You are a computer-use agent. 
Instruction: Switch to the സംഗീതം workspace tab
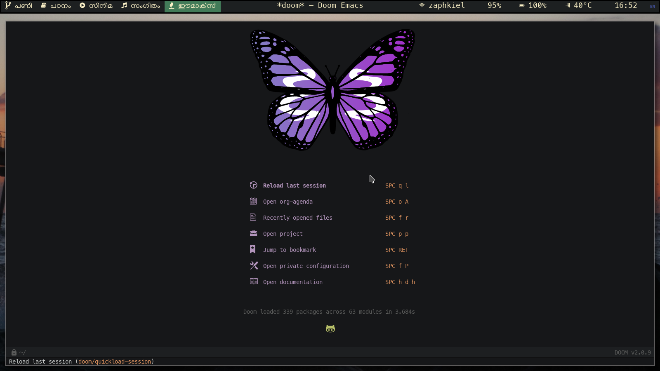(x=141, y=6)
